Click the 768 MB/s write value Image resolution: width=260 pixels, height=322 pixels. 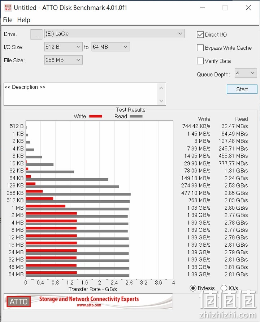[199, 200]
